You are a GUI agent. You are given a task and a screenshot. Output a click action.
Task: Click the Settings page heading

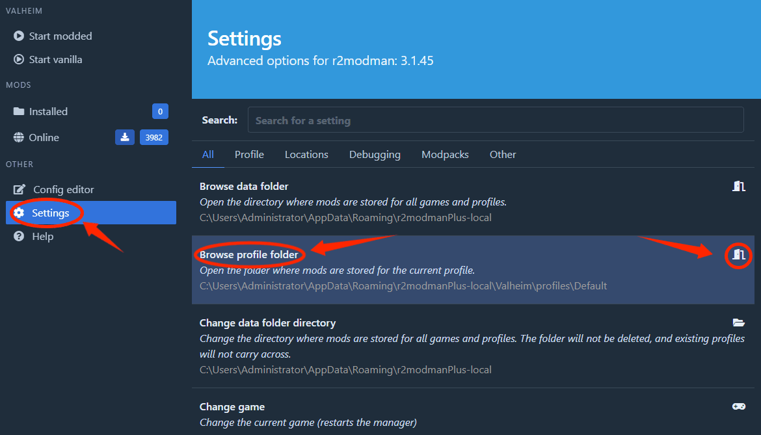244,38
